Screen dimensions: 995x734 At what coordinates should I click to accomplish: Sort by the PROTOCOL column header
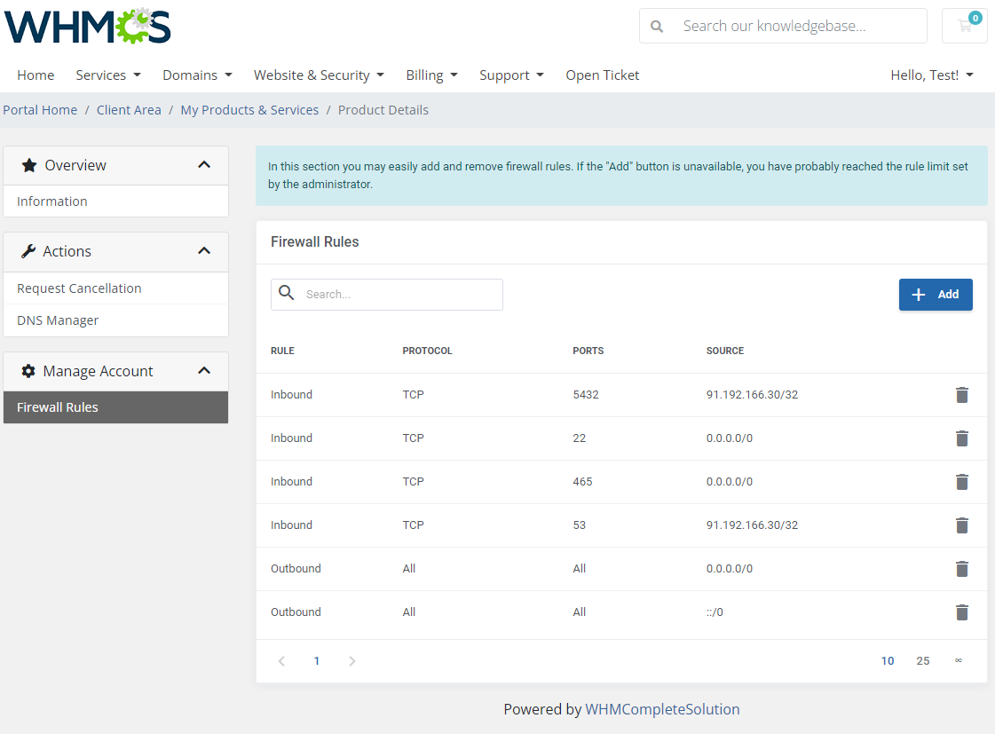(x=427, y=351)
